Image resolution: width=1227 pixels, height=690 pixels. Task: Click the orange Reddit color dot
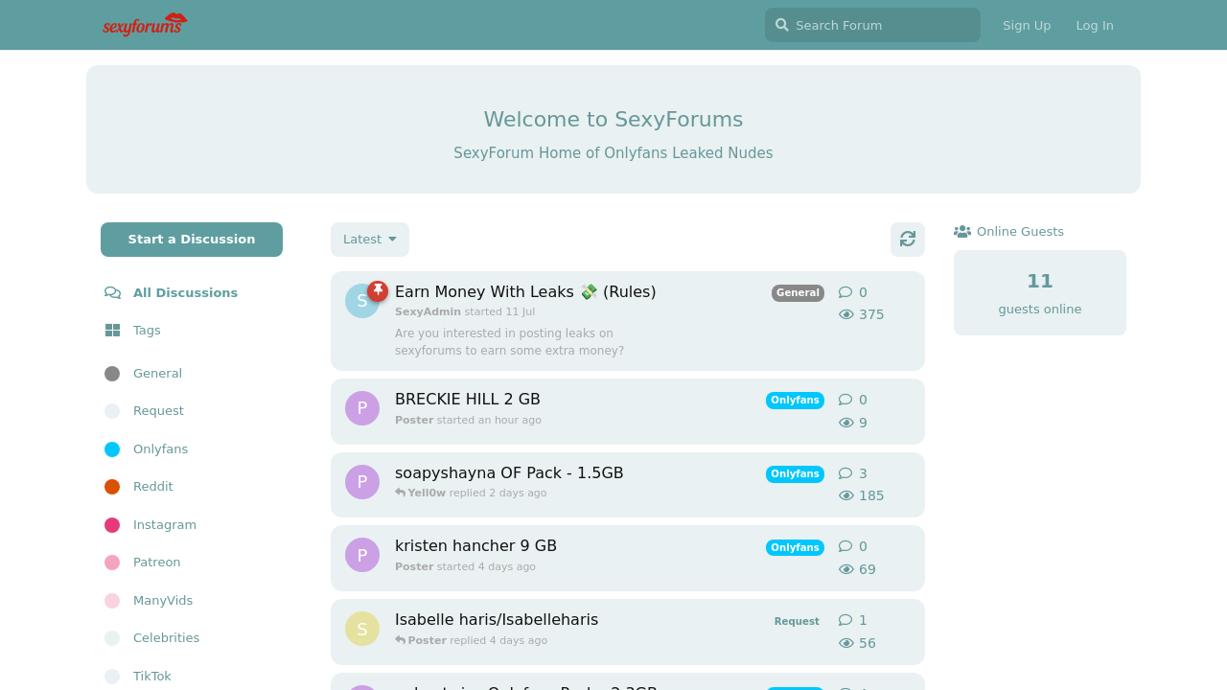point(112,487)
